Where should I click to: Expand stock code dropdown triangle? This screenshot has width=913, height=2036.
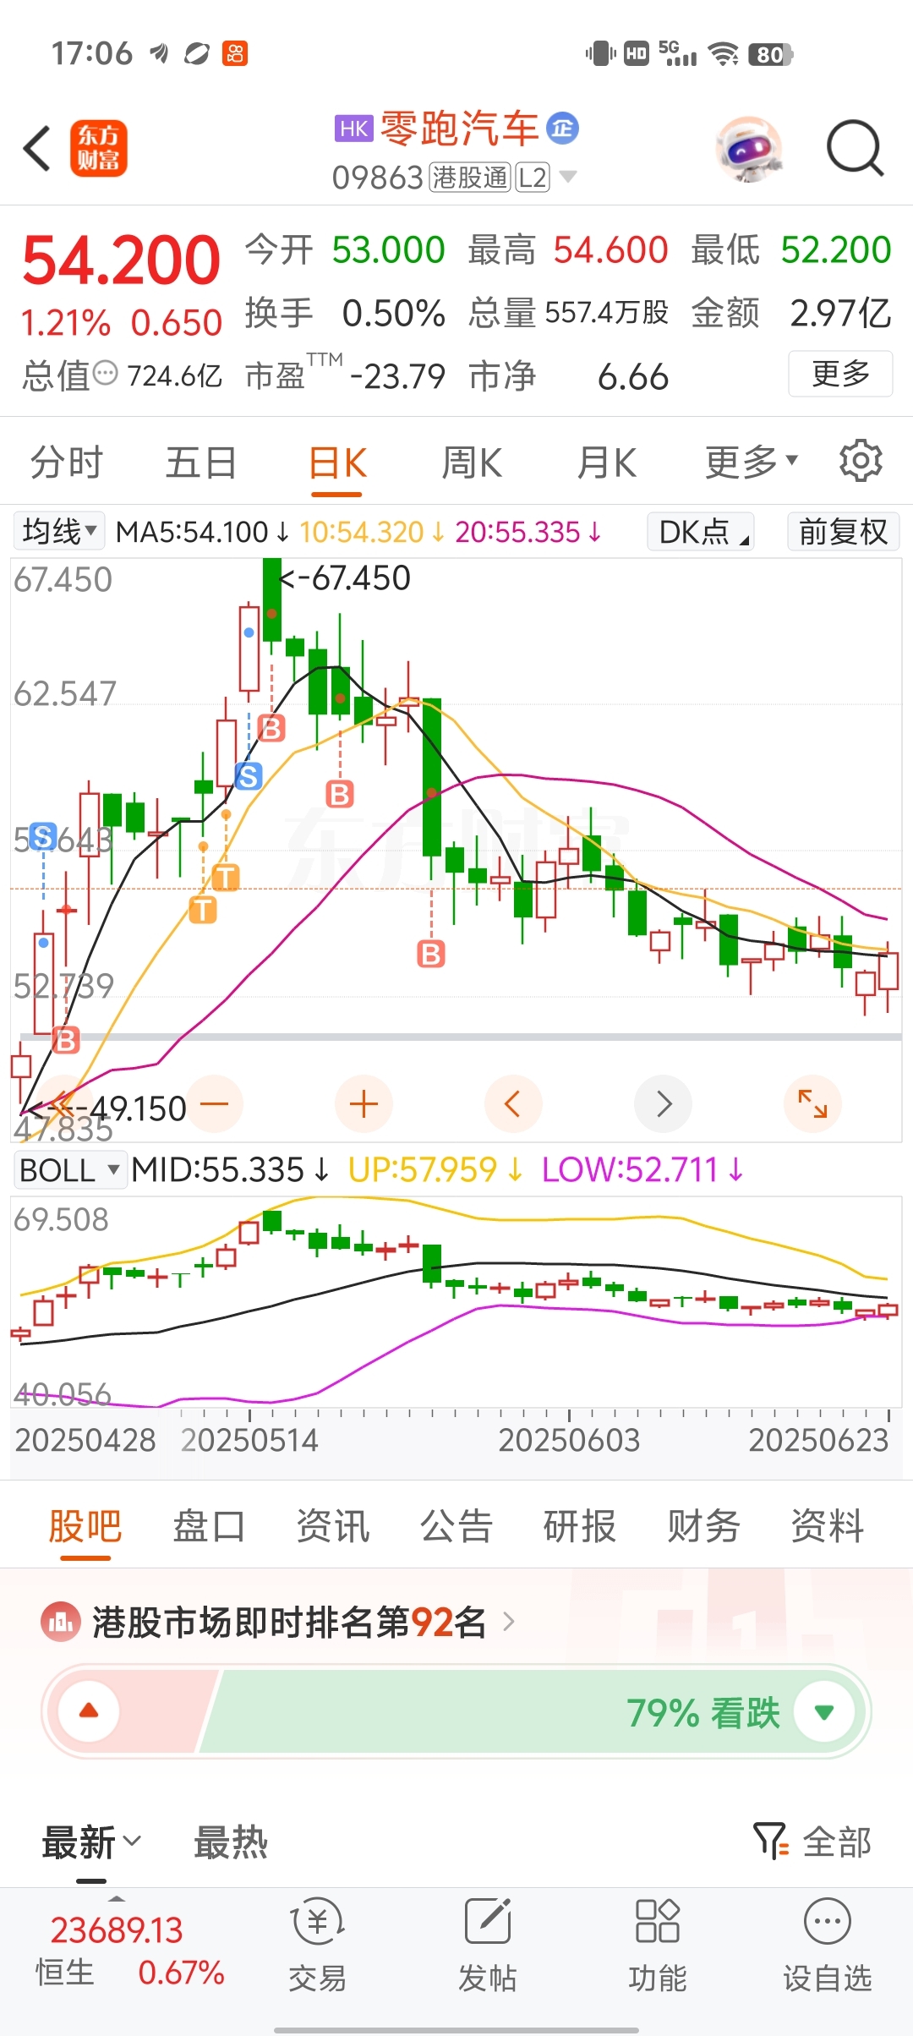(x=568, y=177)
